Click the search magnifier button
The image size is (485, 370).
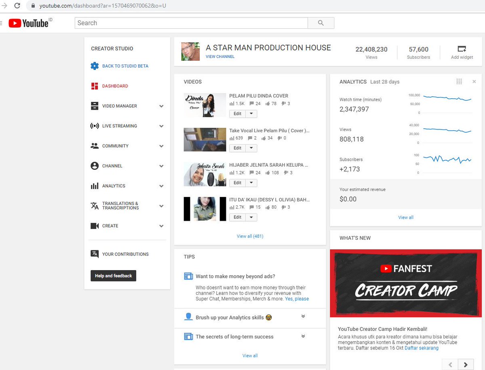[321, 23]
